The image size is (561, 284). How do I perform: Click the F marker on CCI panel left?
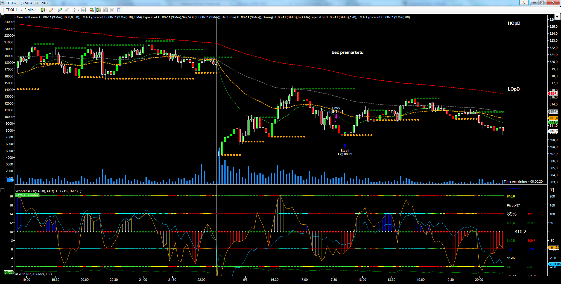click(x=3, y=190)
